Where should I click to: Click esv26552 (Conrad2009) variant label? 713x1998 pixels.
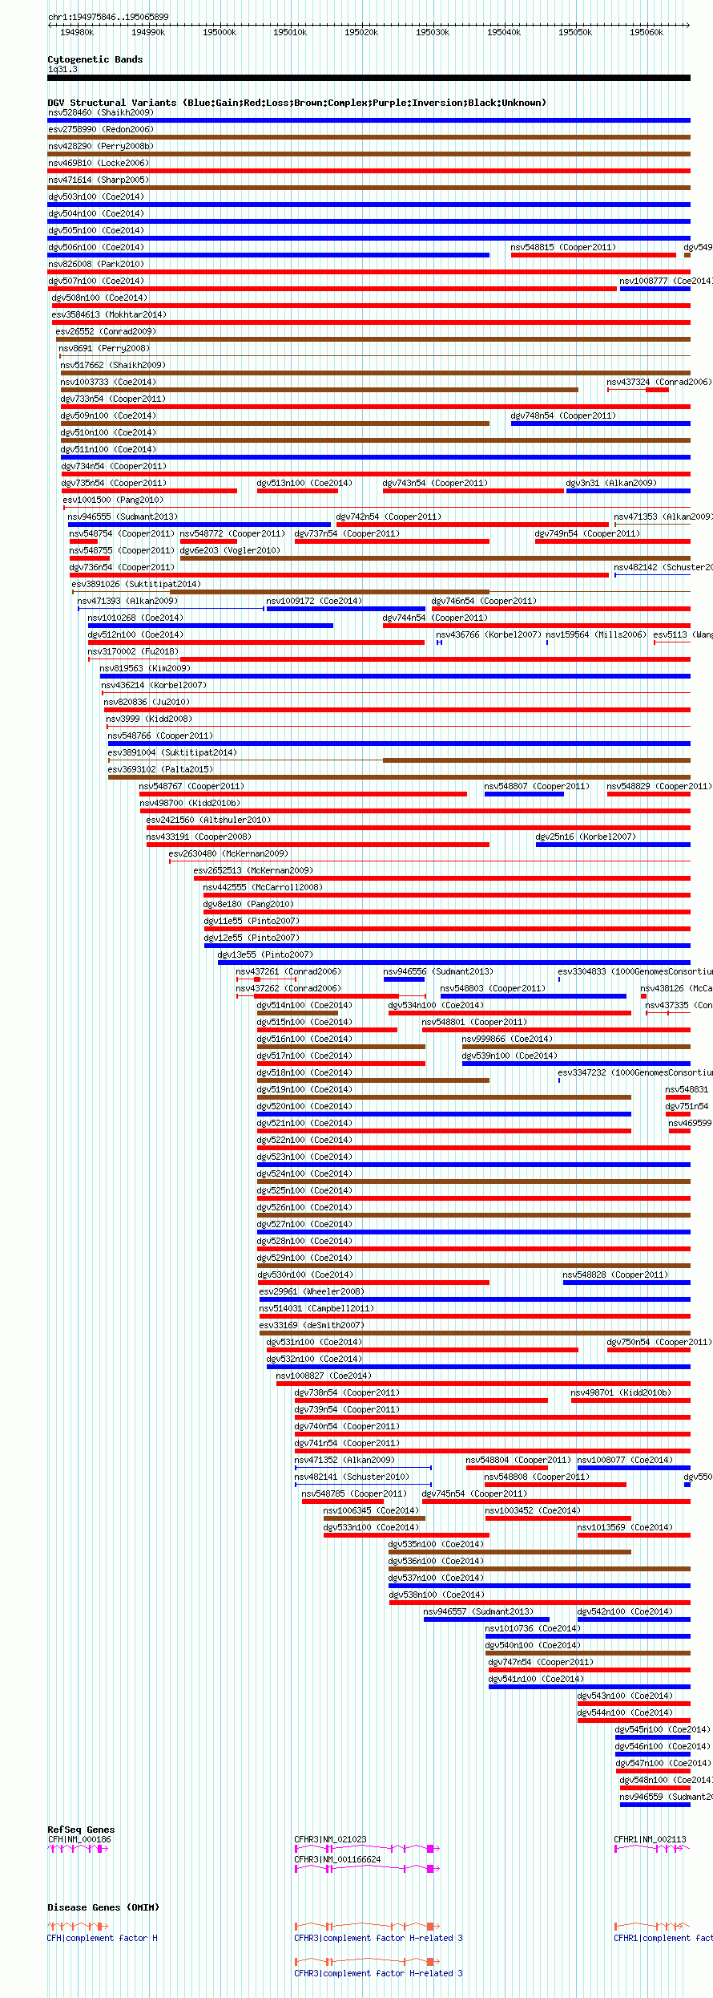click(106, 331)
